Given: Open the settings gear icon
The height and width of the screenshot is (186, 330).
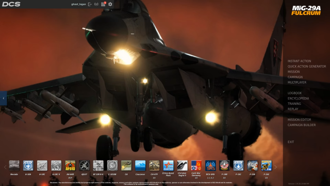Looking at the screenshot, I should (110, 4).
